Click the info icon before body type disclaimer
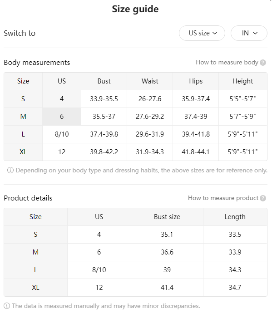 click(x=10, y=170)
